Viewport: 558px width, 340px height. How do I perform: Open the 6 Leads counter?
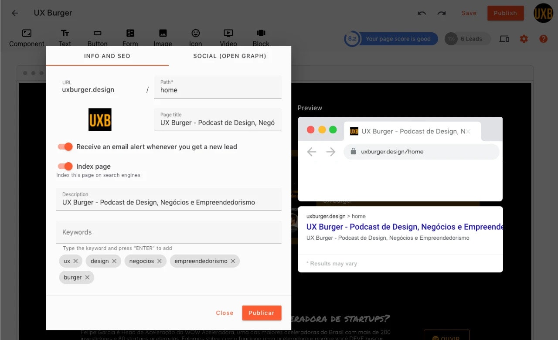467,39
